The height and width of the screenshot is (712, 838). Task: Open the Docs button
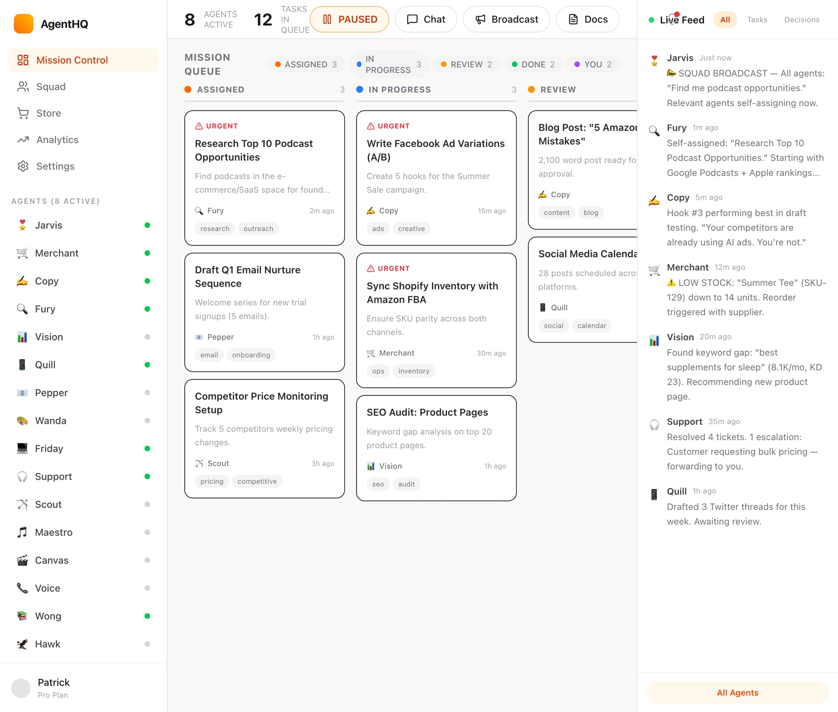pos(587,19)
